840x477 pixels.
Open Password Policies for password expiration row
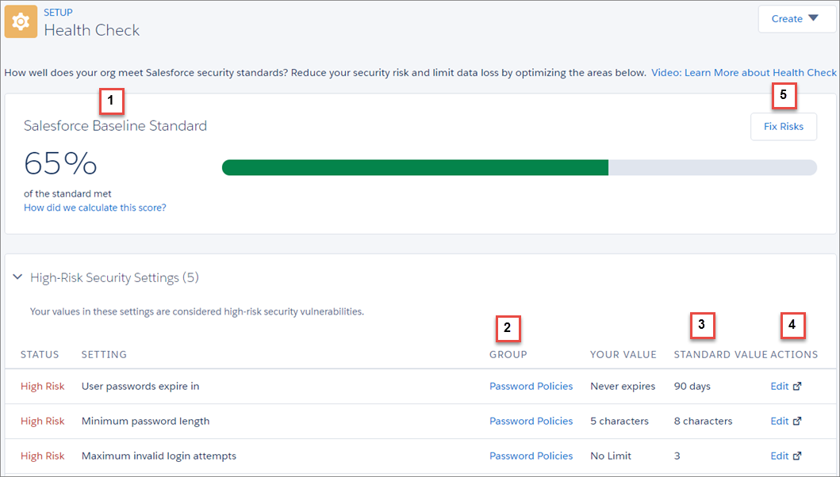pos(531,386)
